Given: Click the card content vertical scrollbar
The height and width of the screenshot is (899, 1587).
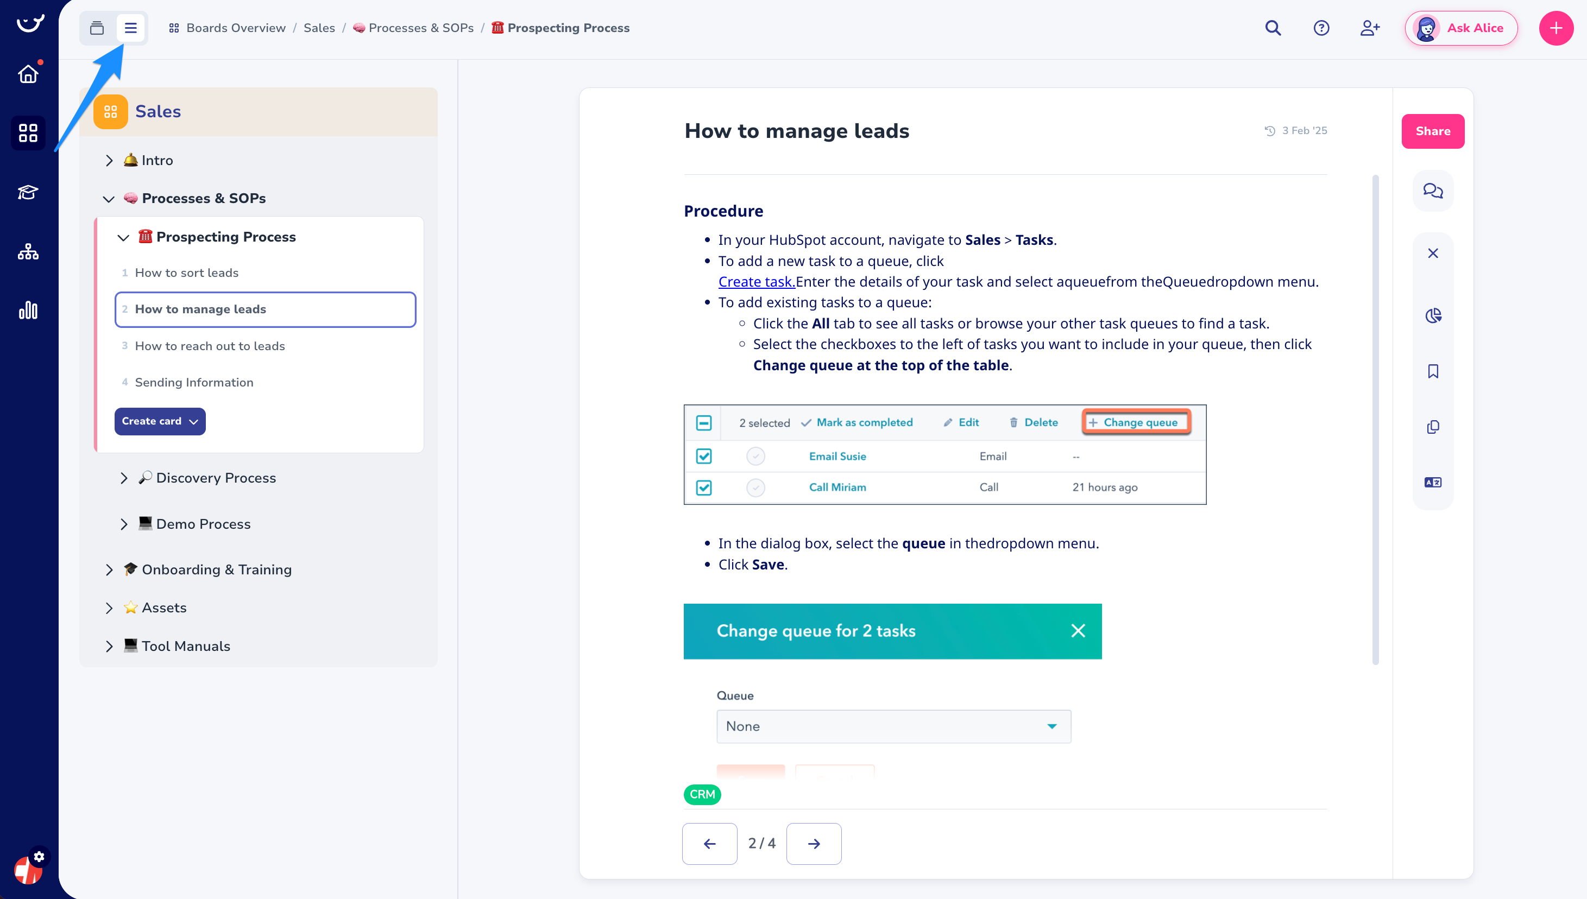Looking at the screenshot, I should tap(1375, 420).
